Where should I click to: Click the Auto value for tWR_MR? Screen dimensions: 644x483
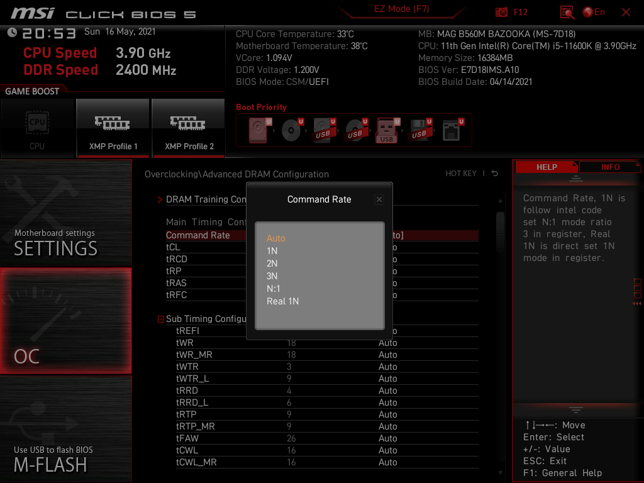[387, 355]
